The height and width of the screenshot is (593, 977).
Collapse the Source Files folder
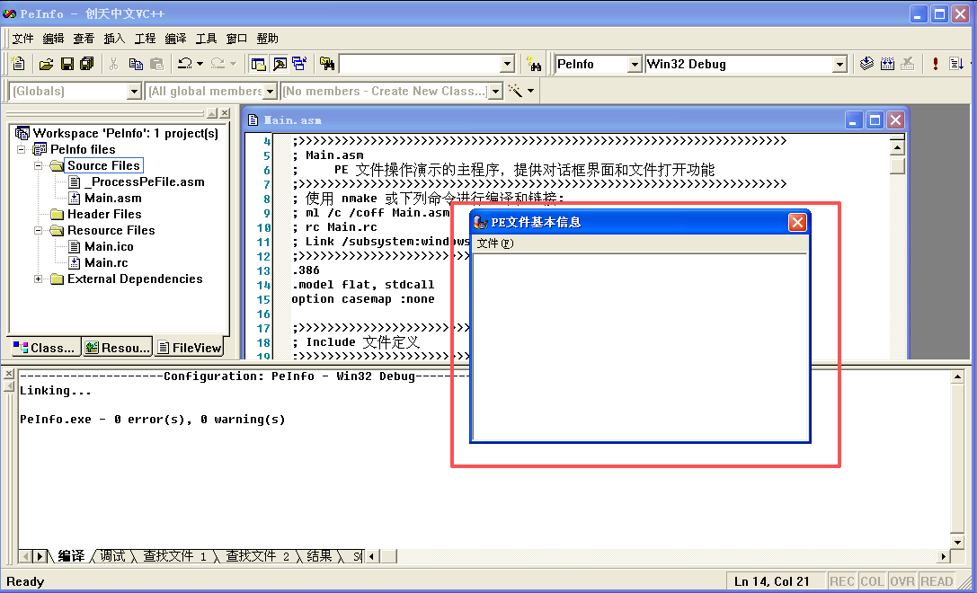[38, 165]
